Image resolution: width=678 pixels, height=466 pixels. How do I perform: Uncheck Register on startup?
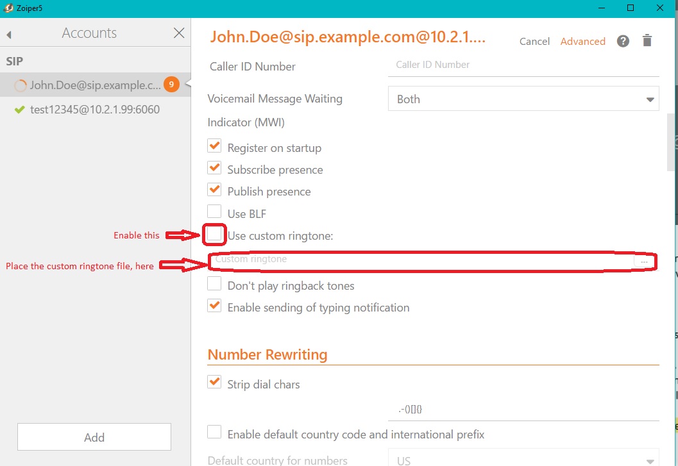pos(214,147)
